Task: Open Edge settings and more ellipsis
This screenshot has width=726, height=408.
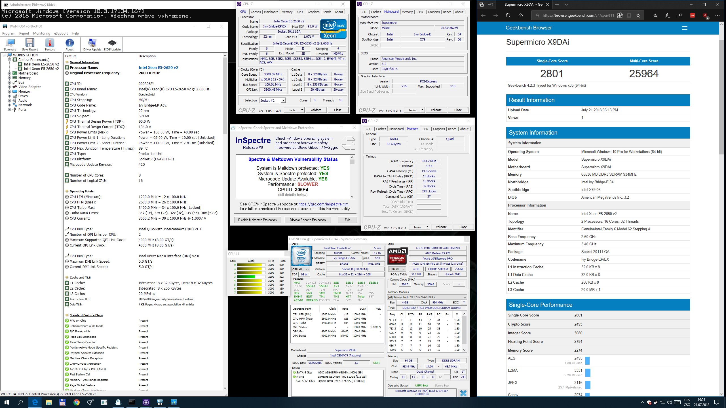Action: pyautogui.click(x=717, y=15)
